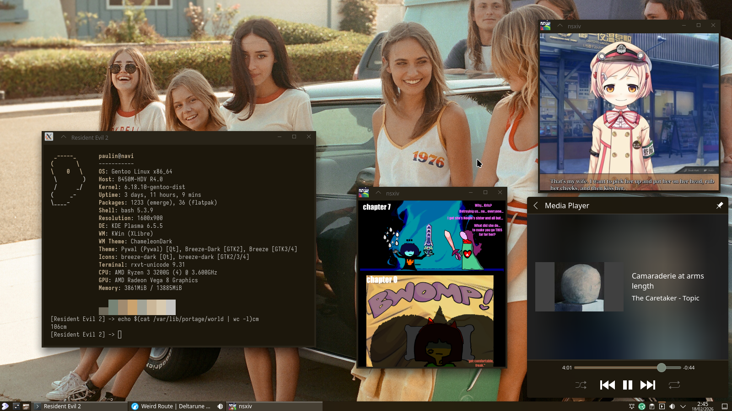Switch to Resident Evil 2 terminal taskbar entry
Image resolution: width=732 pixels, height=411 pixels.
click(80, 406)
